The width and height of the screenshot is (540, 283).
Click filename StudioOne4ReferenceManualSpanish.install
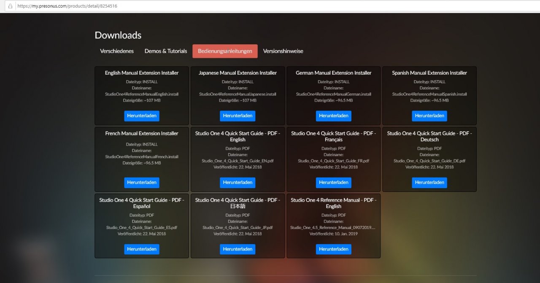(429, 94)
